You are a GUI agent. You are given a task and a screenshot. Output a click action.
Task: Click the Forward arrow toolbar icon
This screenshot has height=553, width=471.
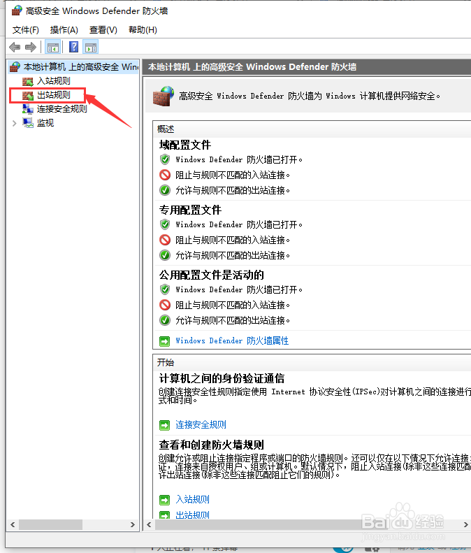(31, 47)
